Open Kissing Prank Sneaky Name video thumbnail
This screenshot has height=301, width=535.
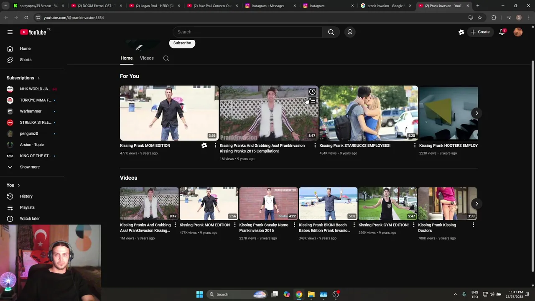[268, 204]
